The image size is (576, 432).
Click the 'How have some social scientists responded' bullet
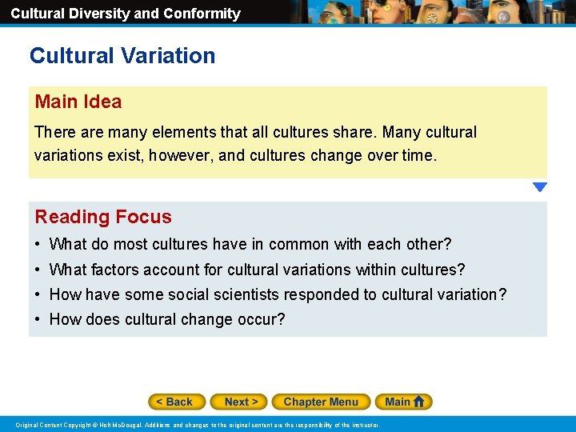tap(278, 294)
